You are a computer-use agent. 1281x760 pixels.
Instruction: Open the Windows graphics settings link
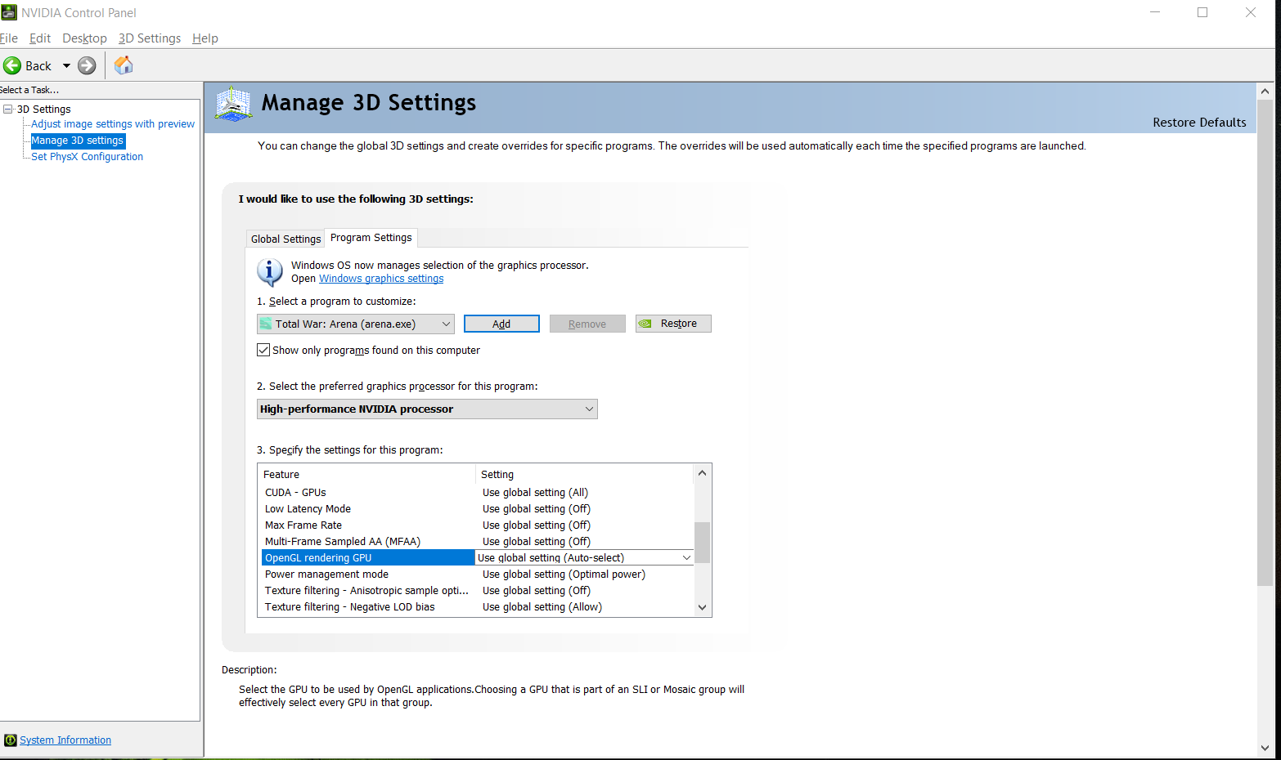(381, 279)
